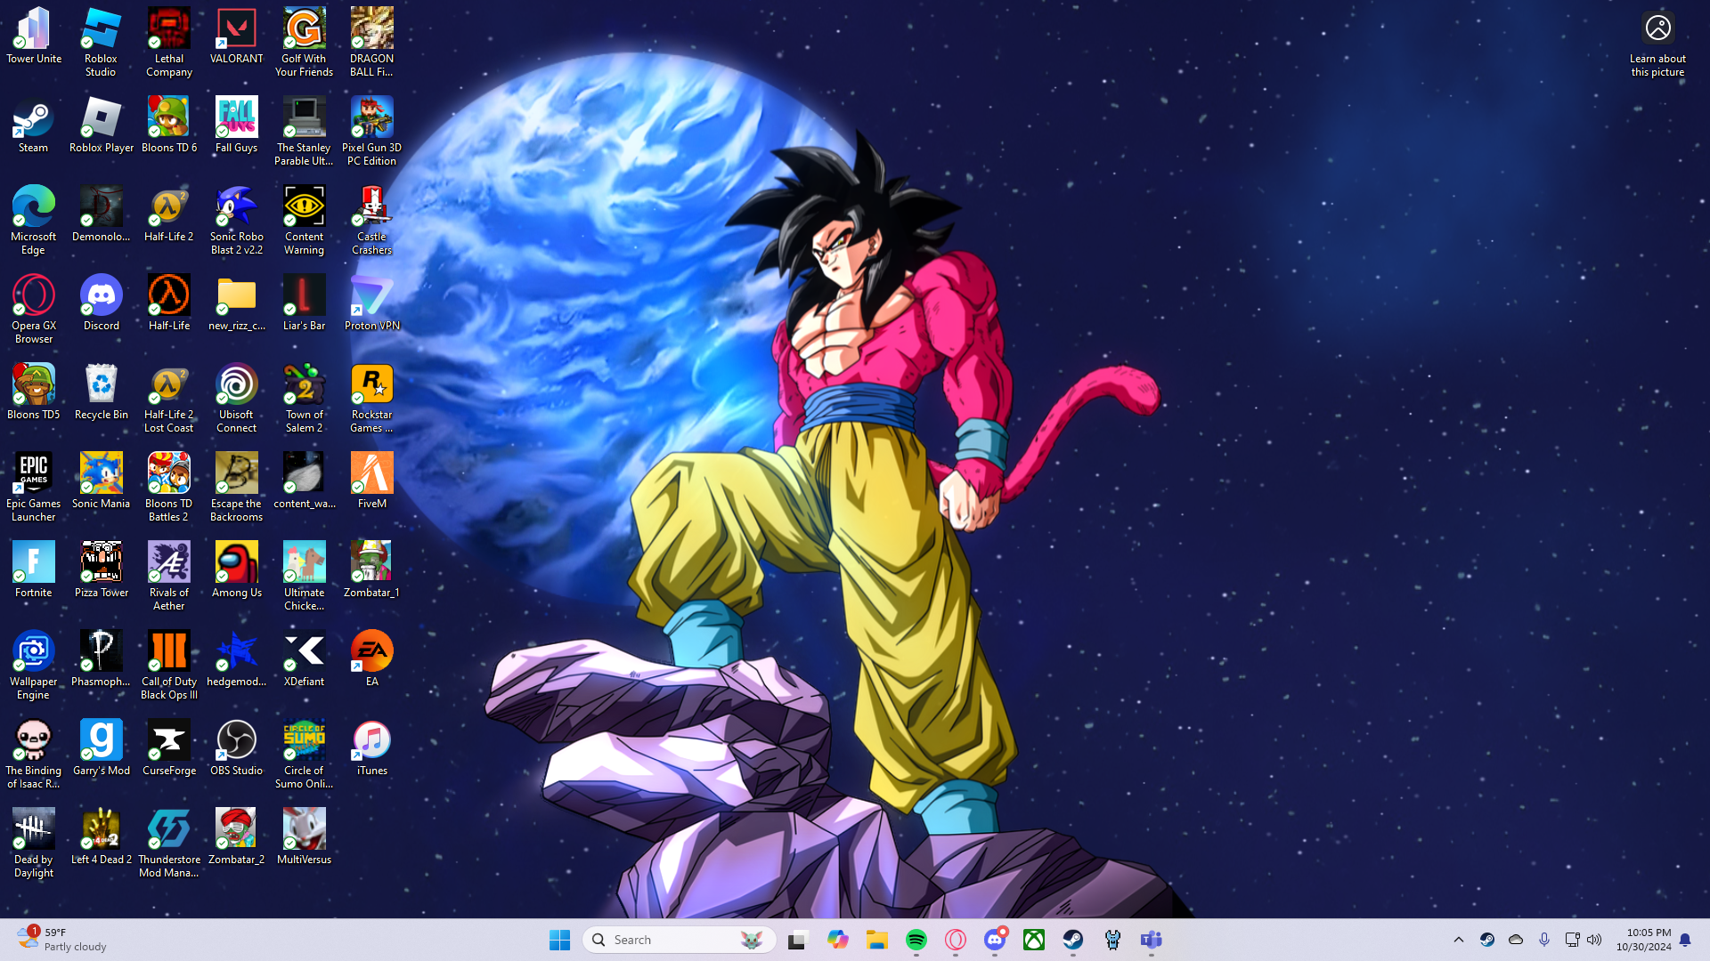Select the Pizza Tower icon
The image size is (1710, 961).
tap(101, 570)
